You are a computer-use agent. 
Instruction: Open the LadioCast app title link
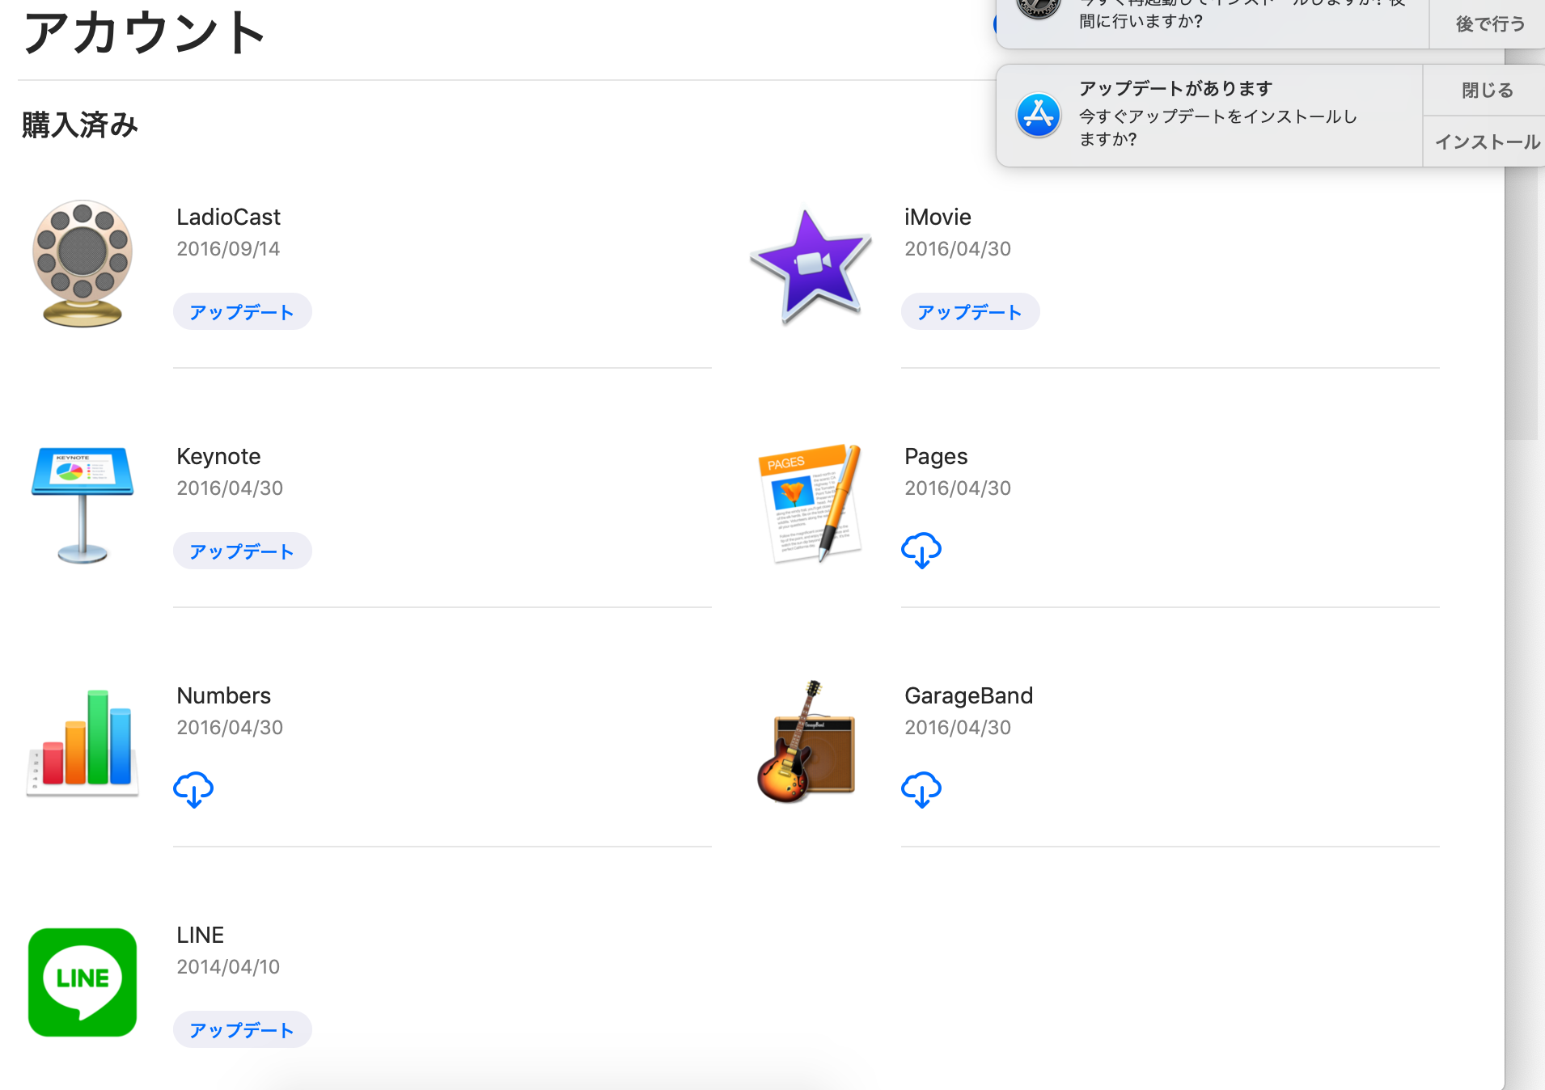[228, 217]
